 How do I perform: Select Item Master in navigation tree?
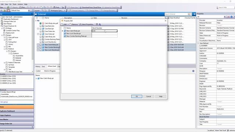click(x=7, y=23)
